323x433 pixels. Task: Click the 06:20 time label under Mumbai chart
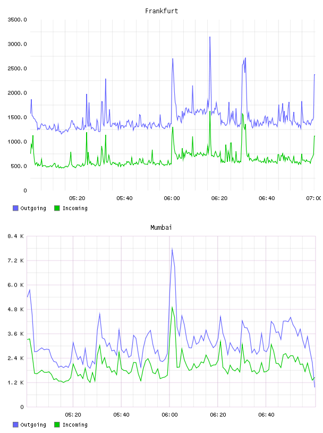click(x=218, y=415)
